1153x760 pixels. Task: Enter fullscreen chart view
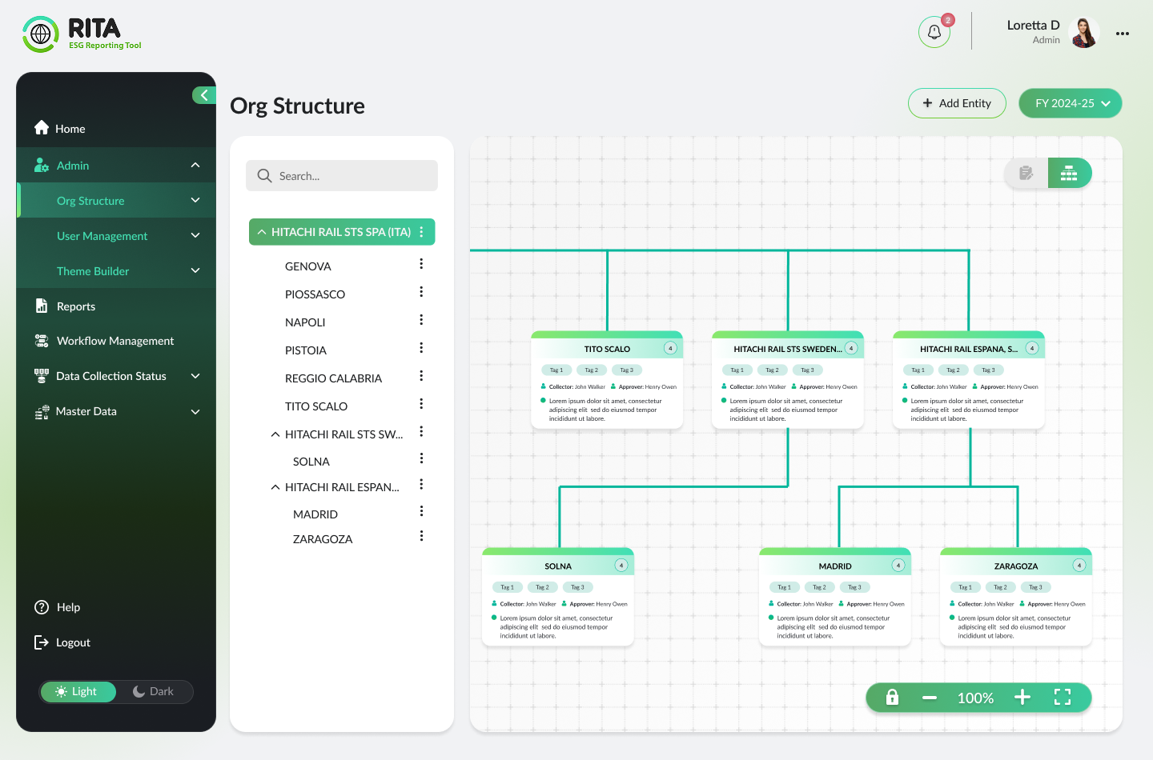coord(1063,698)
